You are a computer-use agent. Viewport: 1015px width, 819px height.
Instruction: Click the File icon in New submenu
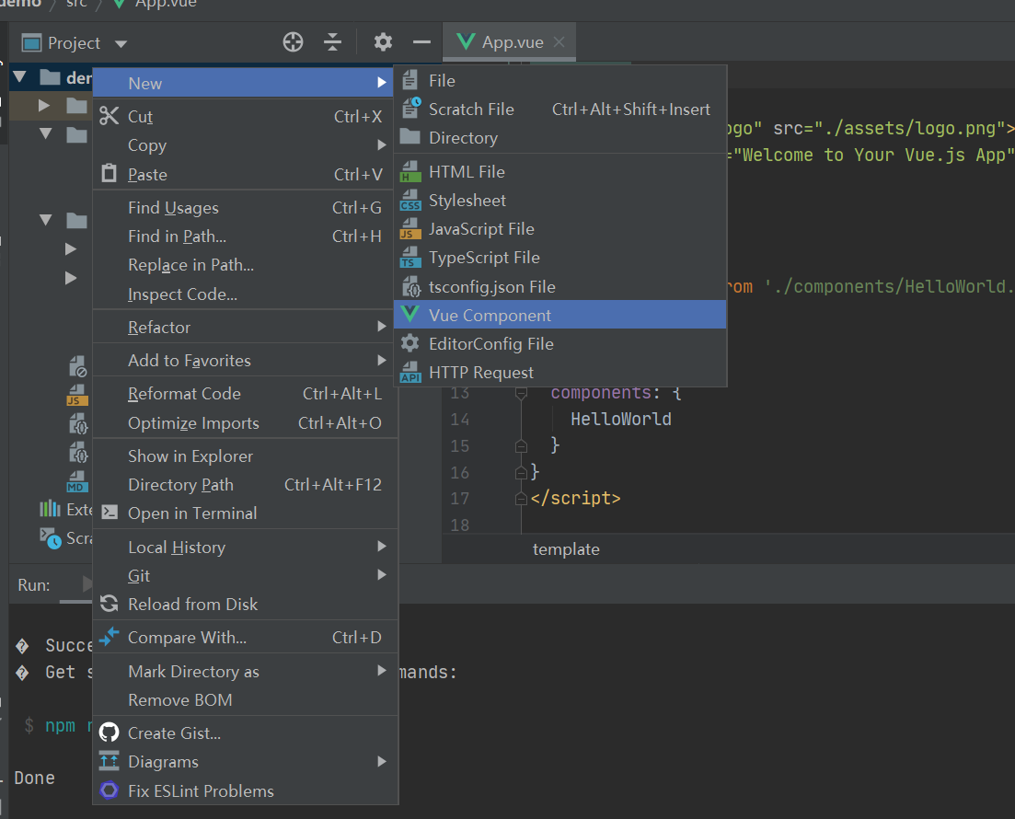click(409, 80)
